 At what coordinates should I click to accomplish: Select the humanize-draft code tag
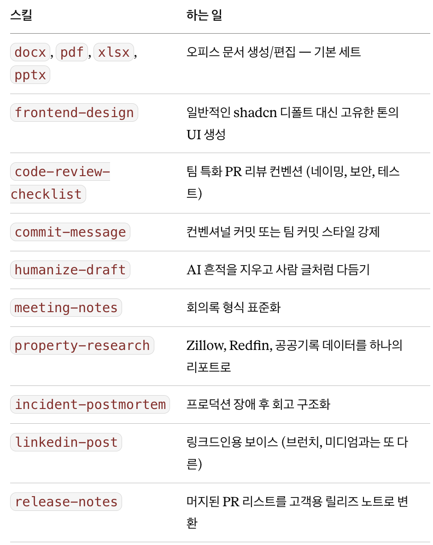(x=70, y=270)
